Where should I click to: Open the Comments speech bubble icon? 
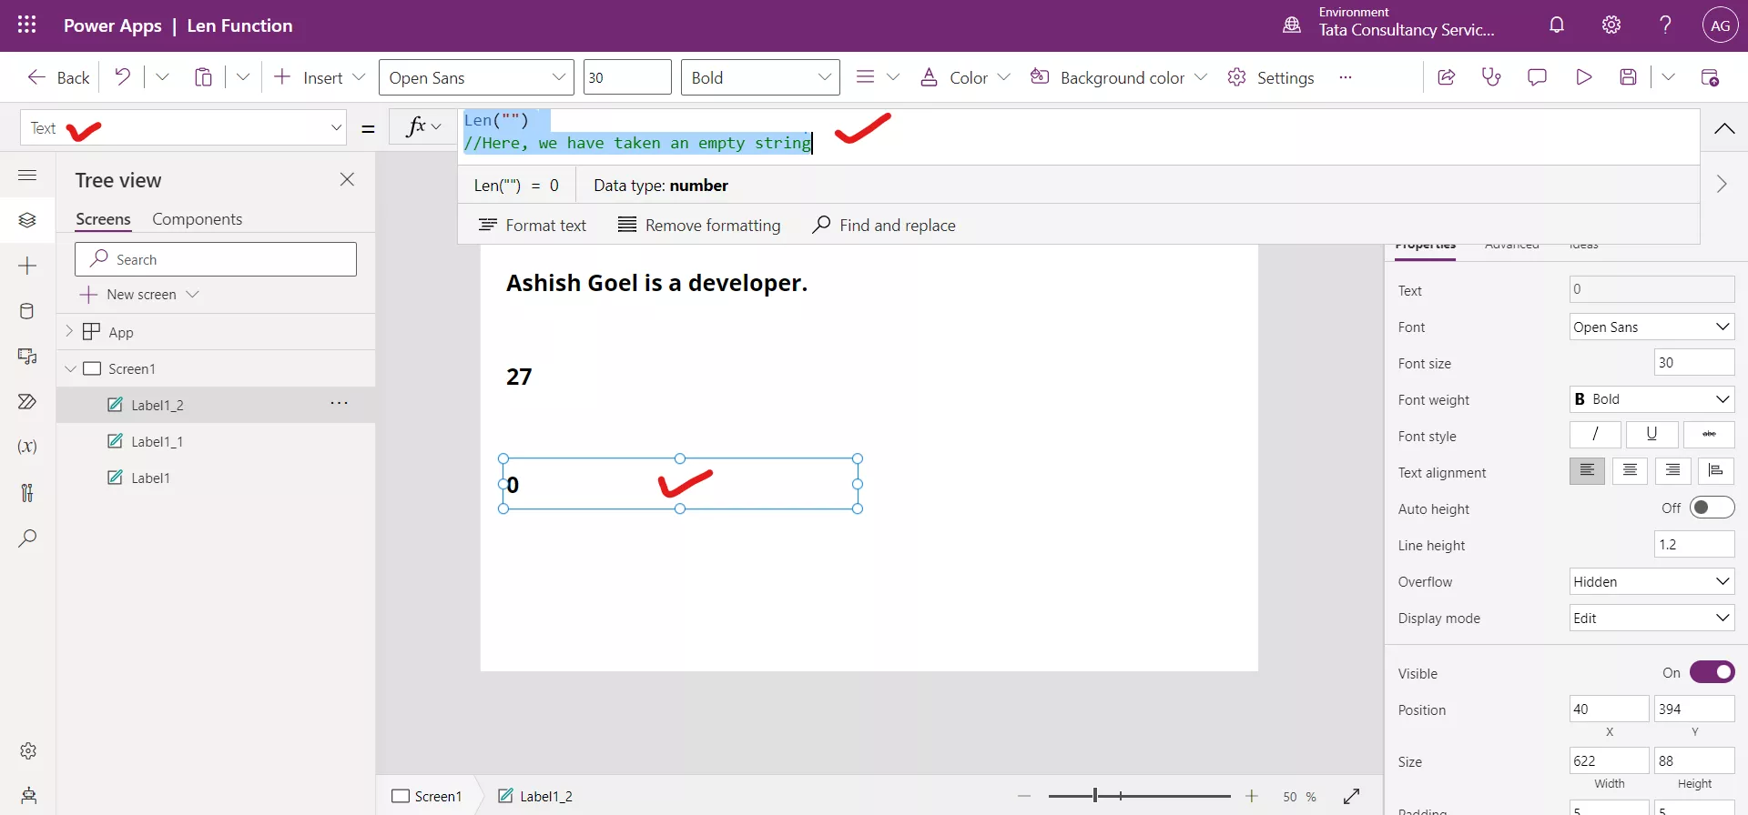click(1537, 77)
